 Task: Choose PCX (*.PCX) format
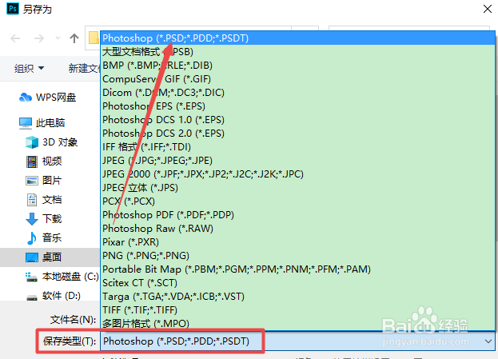(x=297, y=201)
